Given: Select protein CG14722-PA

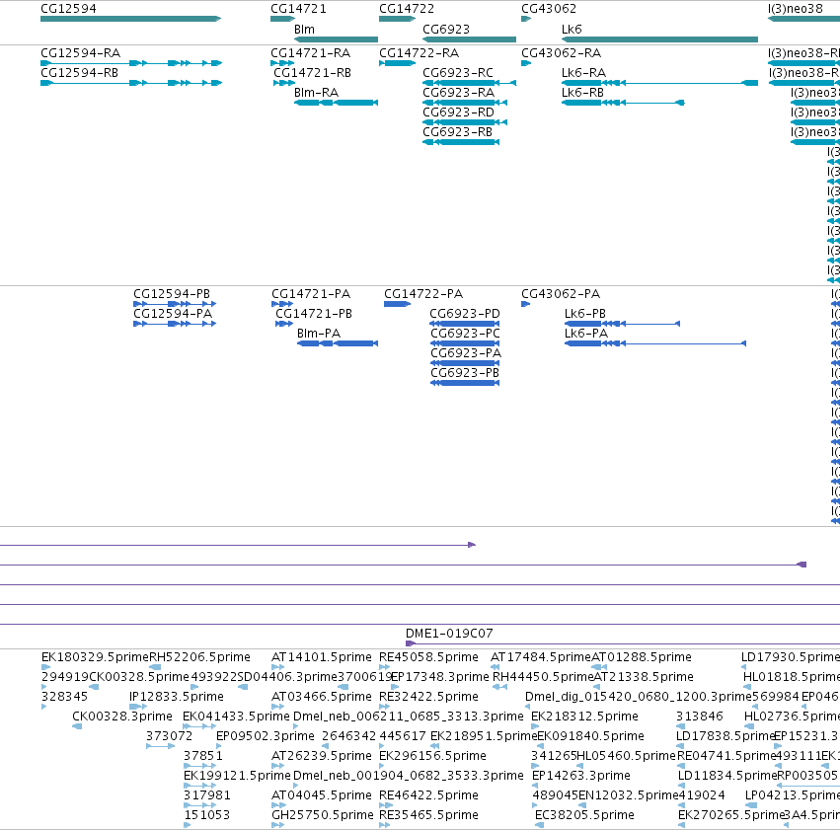Looking at the screenshot, I should (x=423, y=294).
